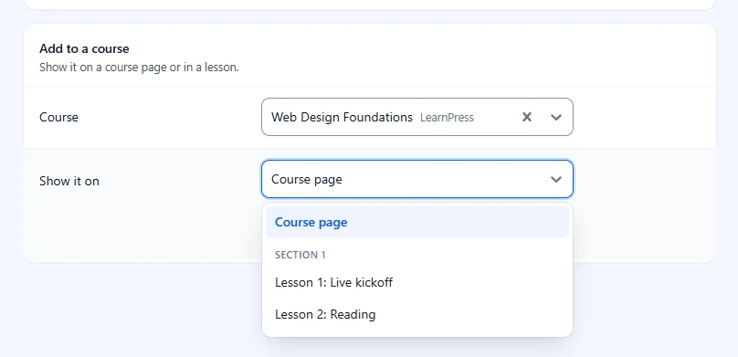Open the Web Design Foundations course field
738x357 pixels.
(x=417, y=117)
